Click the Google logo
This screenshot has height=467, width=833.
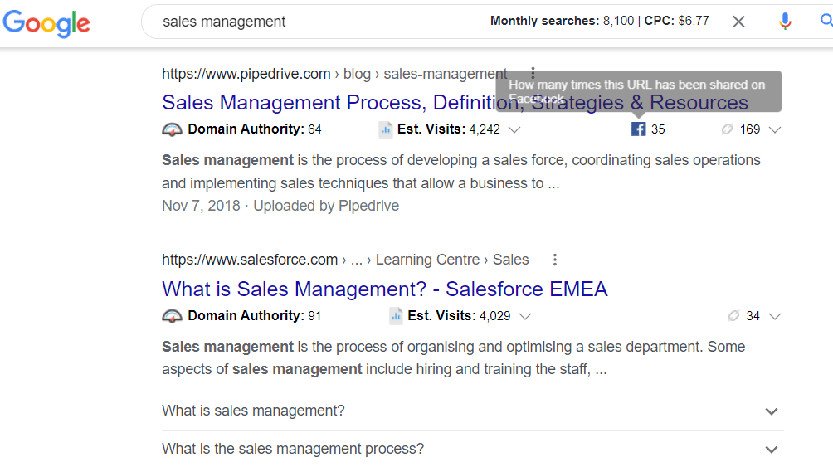[46, 23]
